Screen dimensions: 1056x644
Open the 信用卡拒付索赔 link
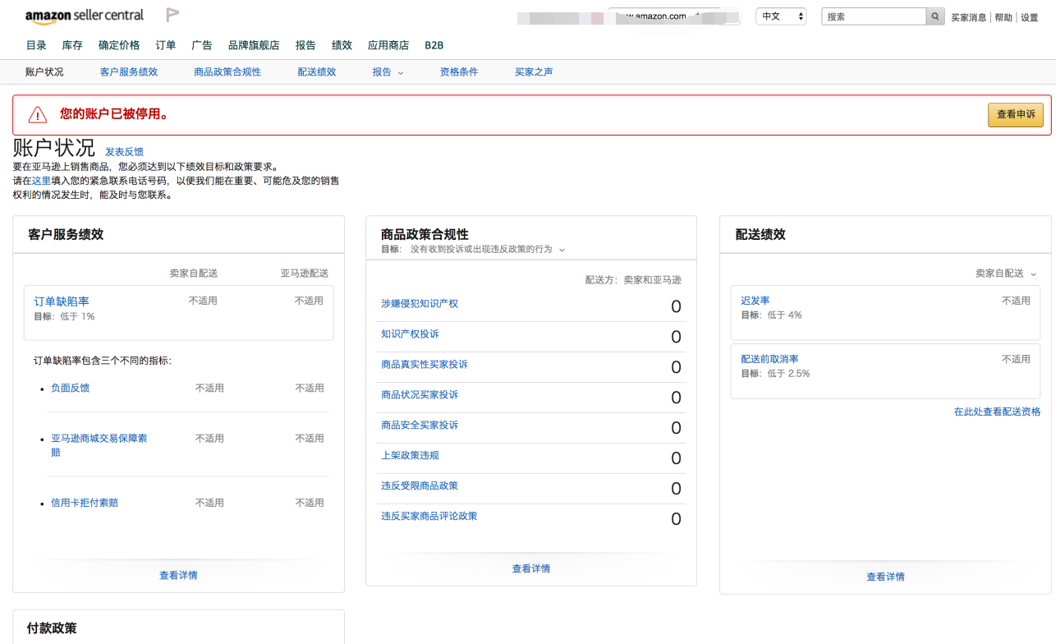point(85,503)
